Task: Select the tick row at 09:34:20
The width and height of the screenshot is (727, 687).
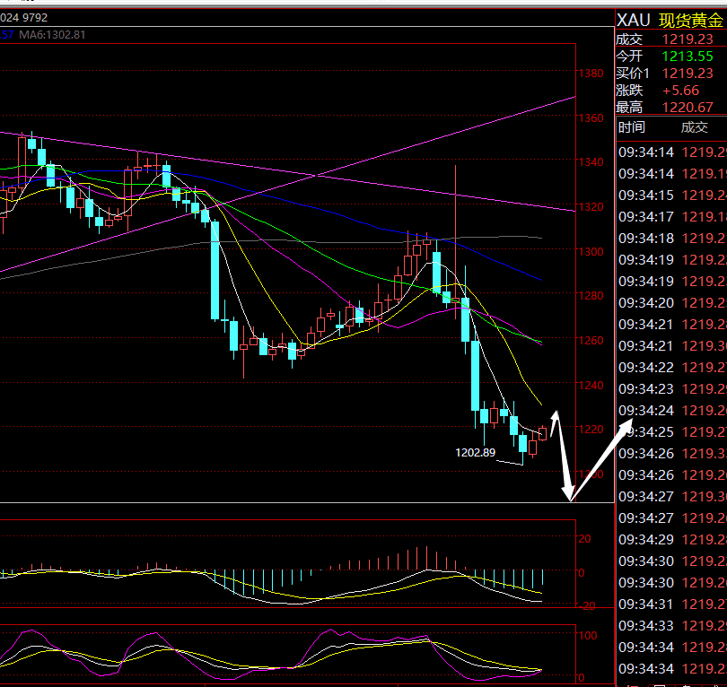Action: [x=672, y=303]
